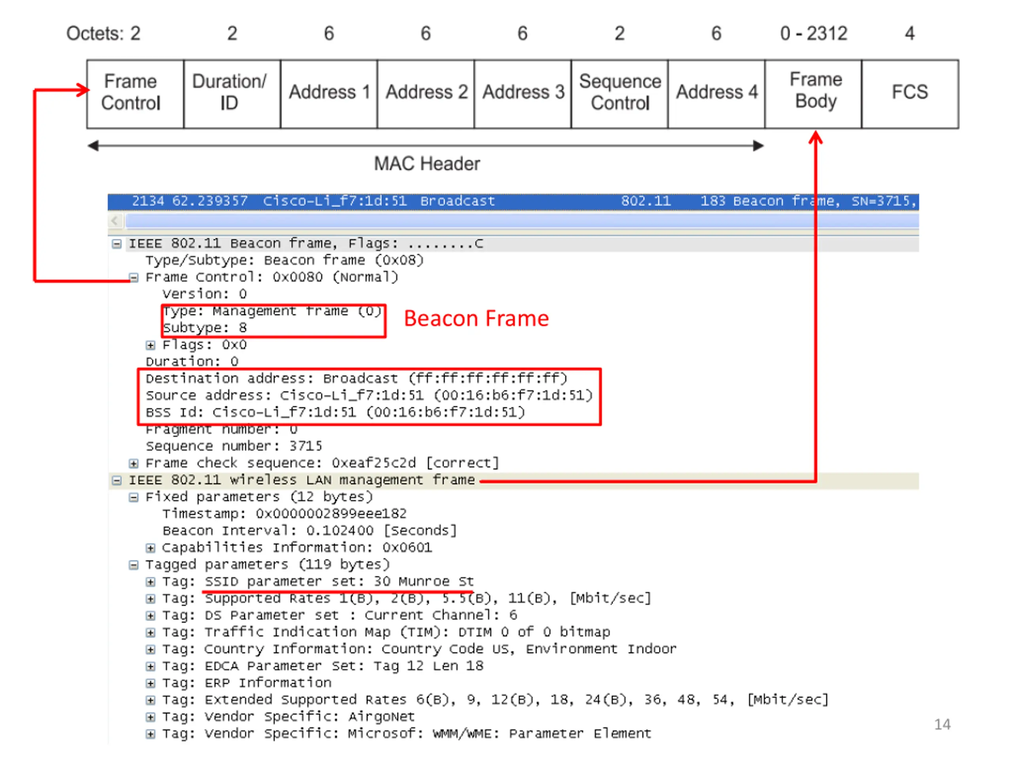Expand the Vendor Specific AirgoNet tag
The image size is (1012, 759).
[151, 718]
